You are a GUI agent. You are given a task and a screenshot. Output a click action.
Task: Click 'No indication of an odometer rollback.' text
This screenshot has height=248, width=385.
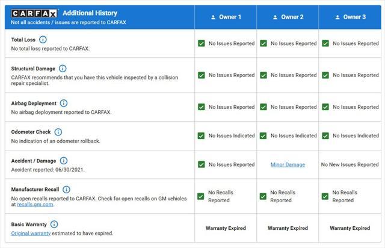tap(56, 141)
